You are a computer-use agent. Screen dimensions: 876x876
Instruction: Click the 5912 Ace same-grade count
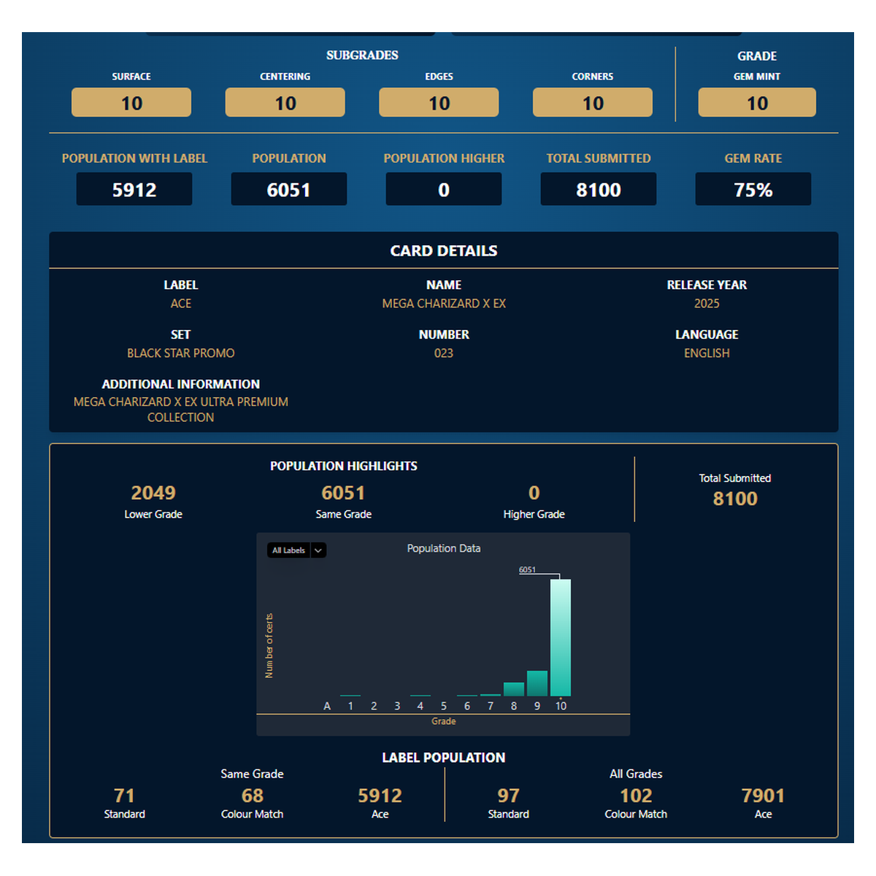[380, 796]
